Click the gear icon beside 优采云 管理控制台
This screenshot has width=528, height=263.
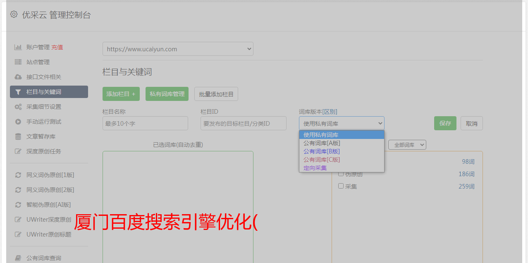pyautogui.click(x=14, y=14)
